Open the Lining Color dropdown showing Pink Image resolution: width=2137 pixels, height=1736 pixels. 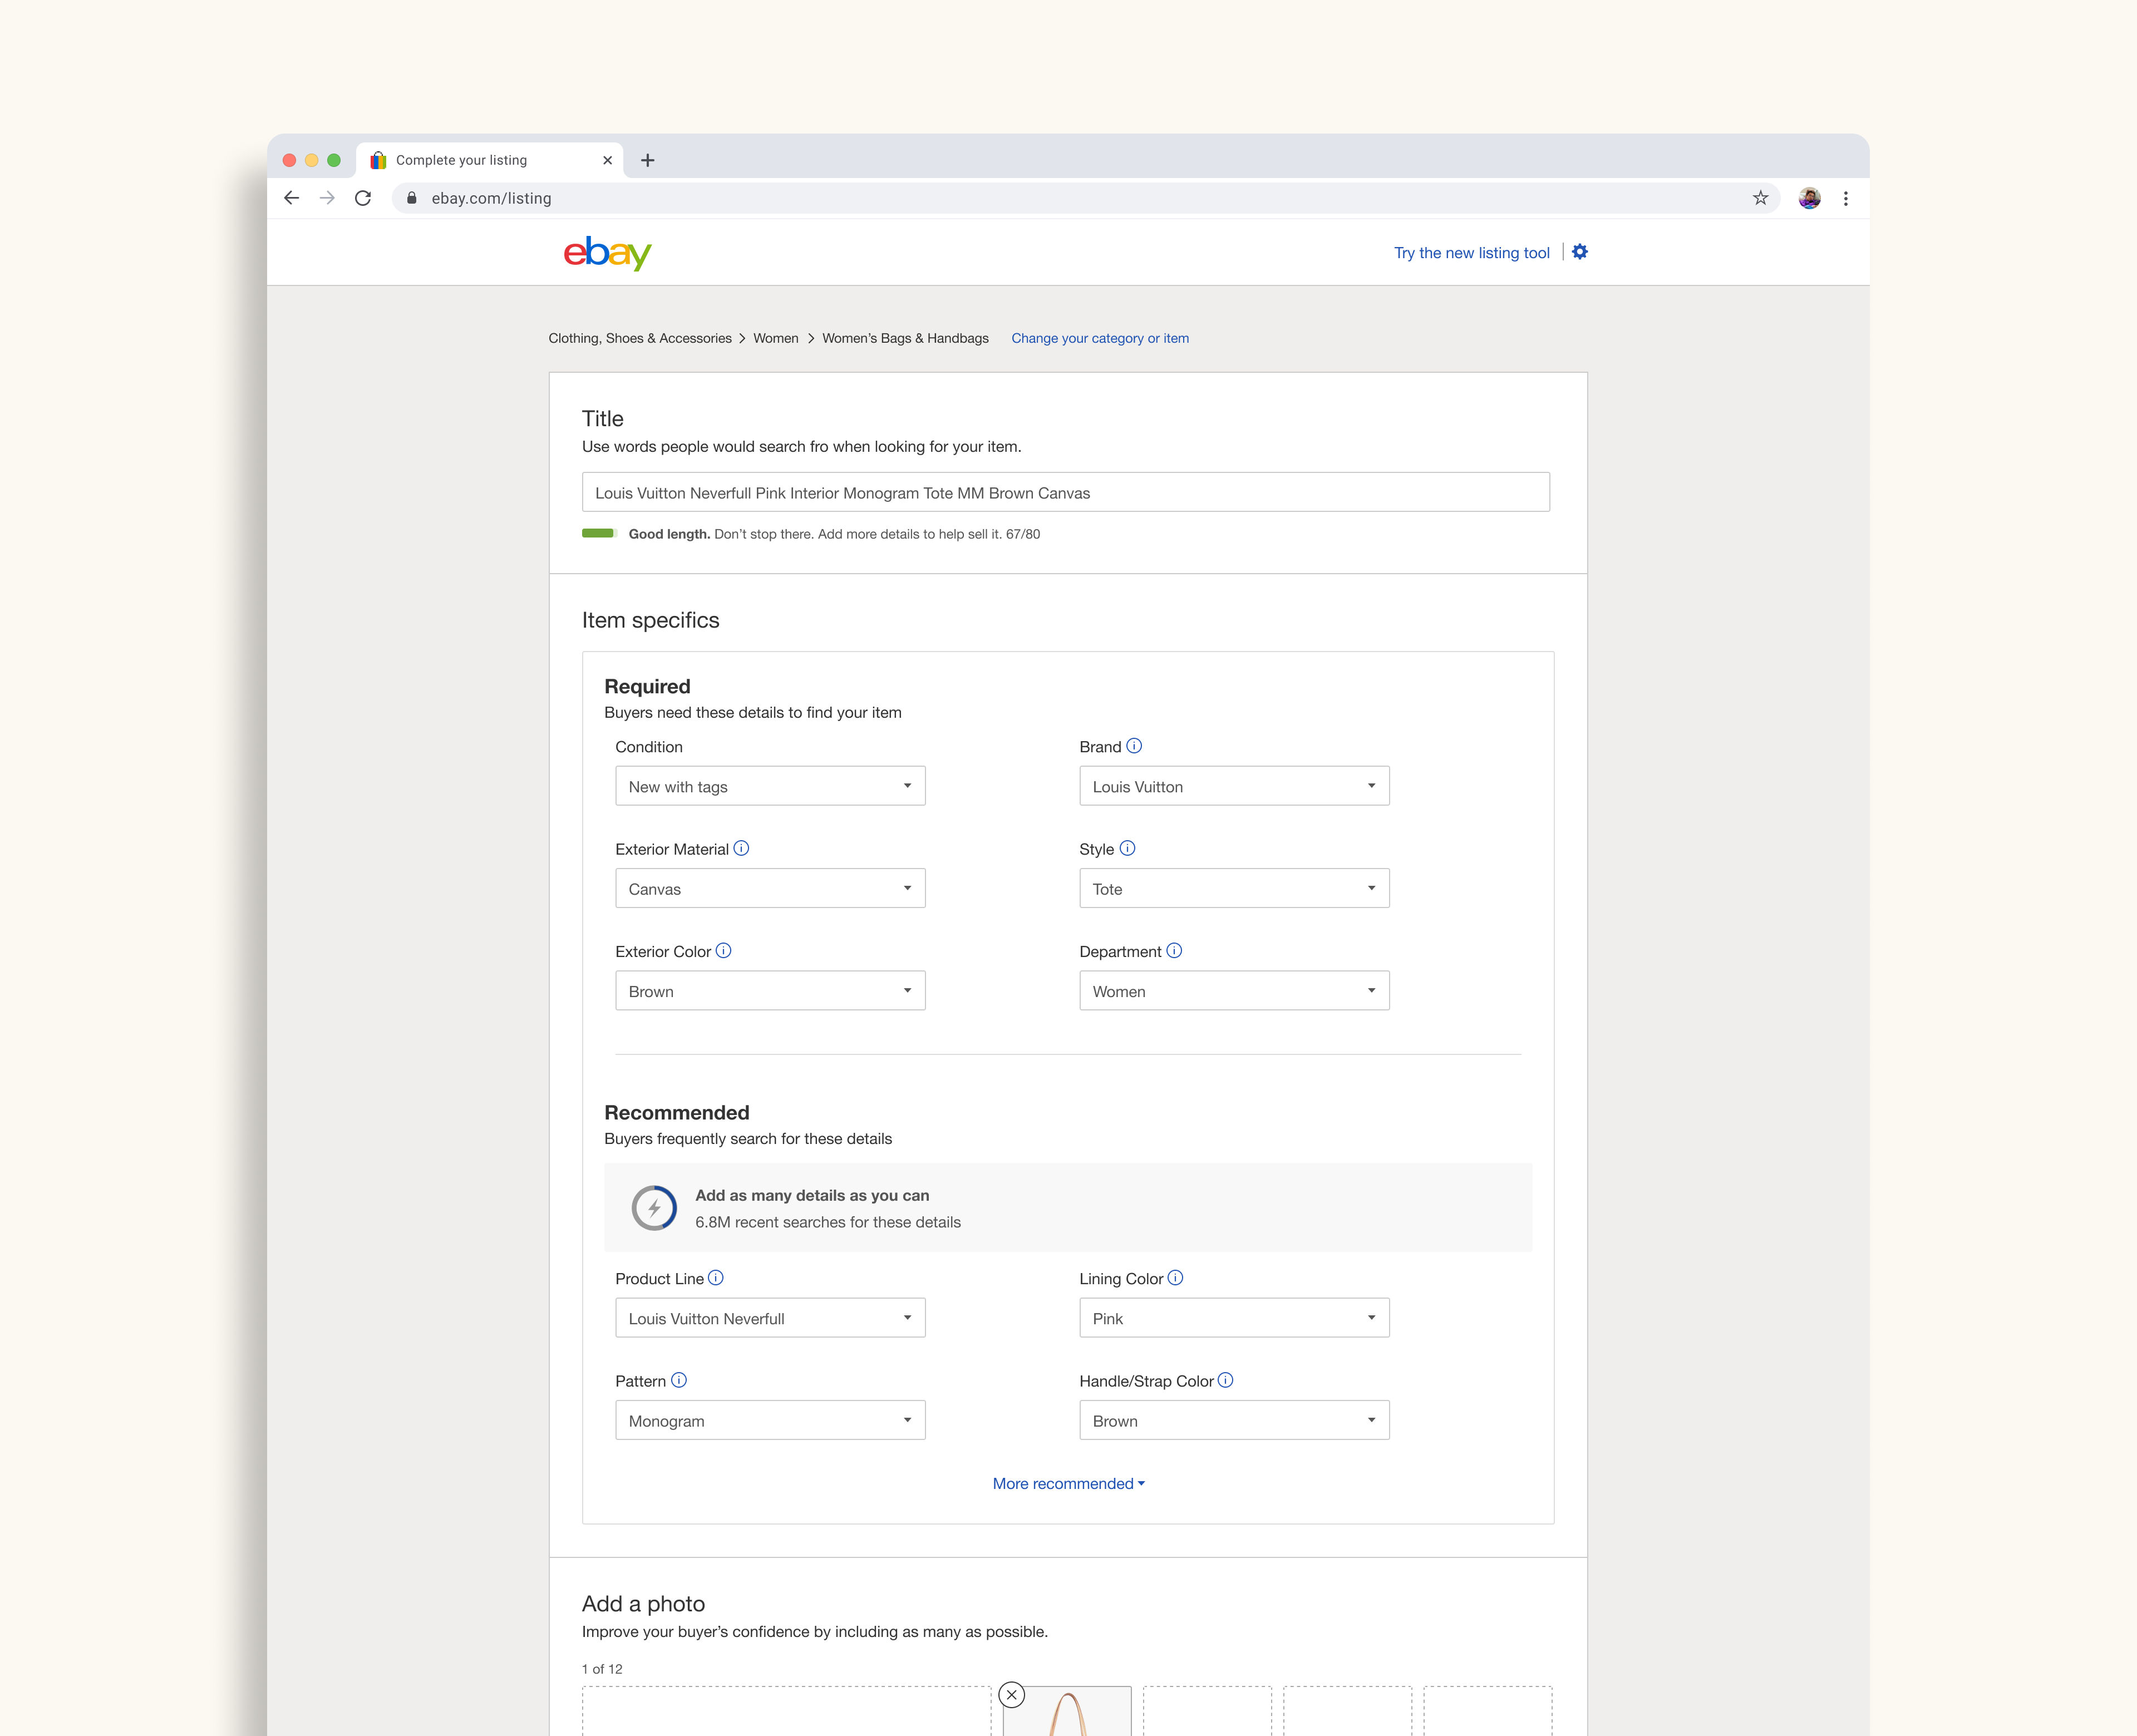(1234, 1318)
